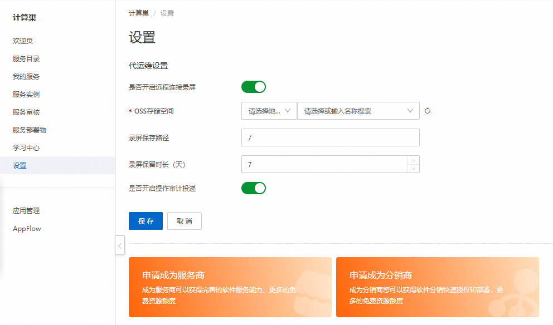Click the 设置 breadcrumb item
This screenshot has height=325, width=553.
(167, 13)
